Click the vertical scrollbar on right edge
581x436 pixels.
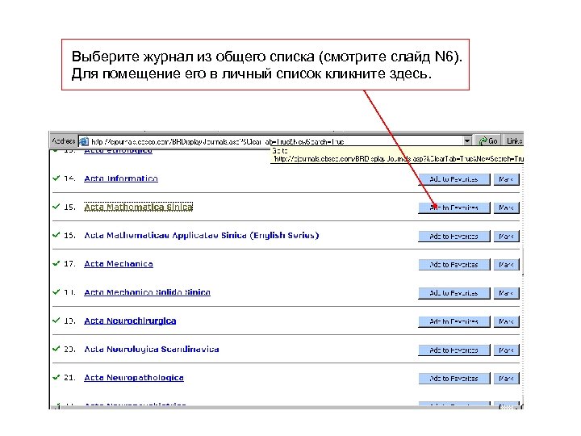(522, 276)
